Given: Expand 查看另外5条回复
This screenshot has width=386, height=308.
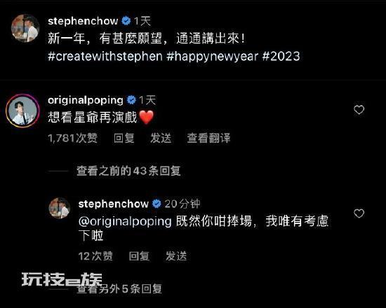Looking at the screenshot, I should pyautogui.click(x=119, y=288).
